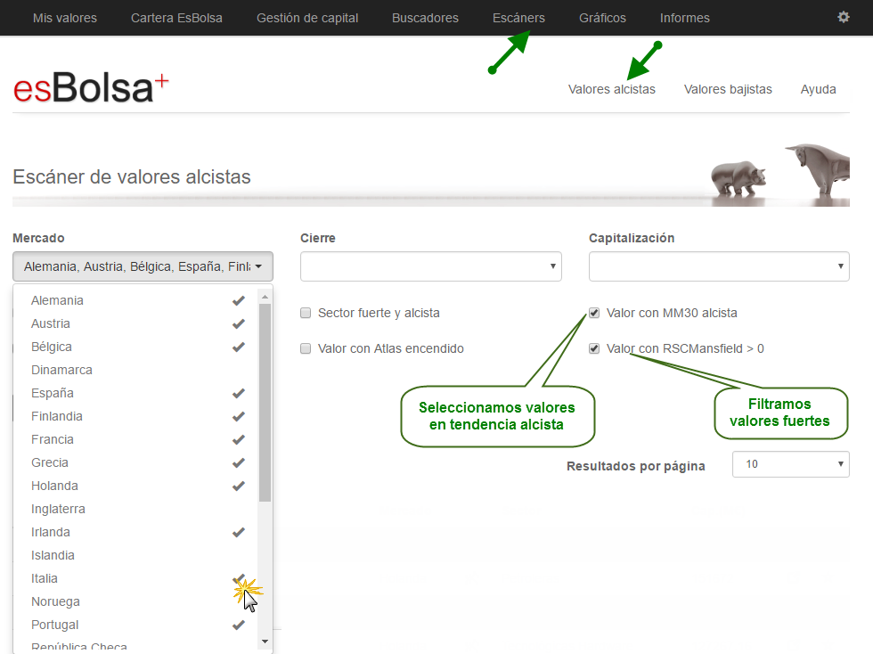Deselect Francia in market list

(x=136, y=439)
